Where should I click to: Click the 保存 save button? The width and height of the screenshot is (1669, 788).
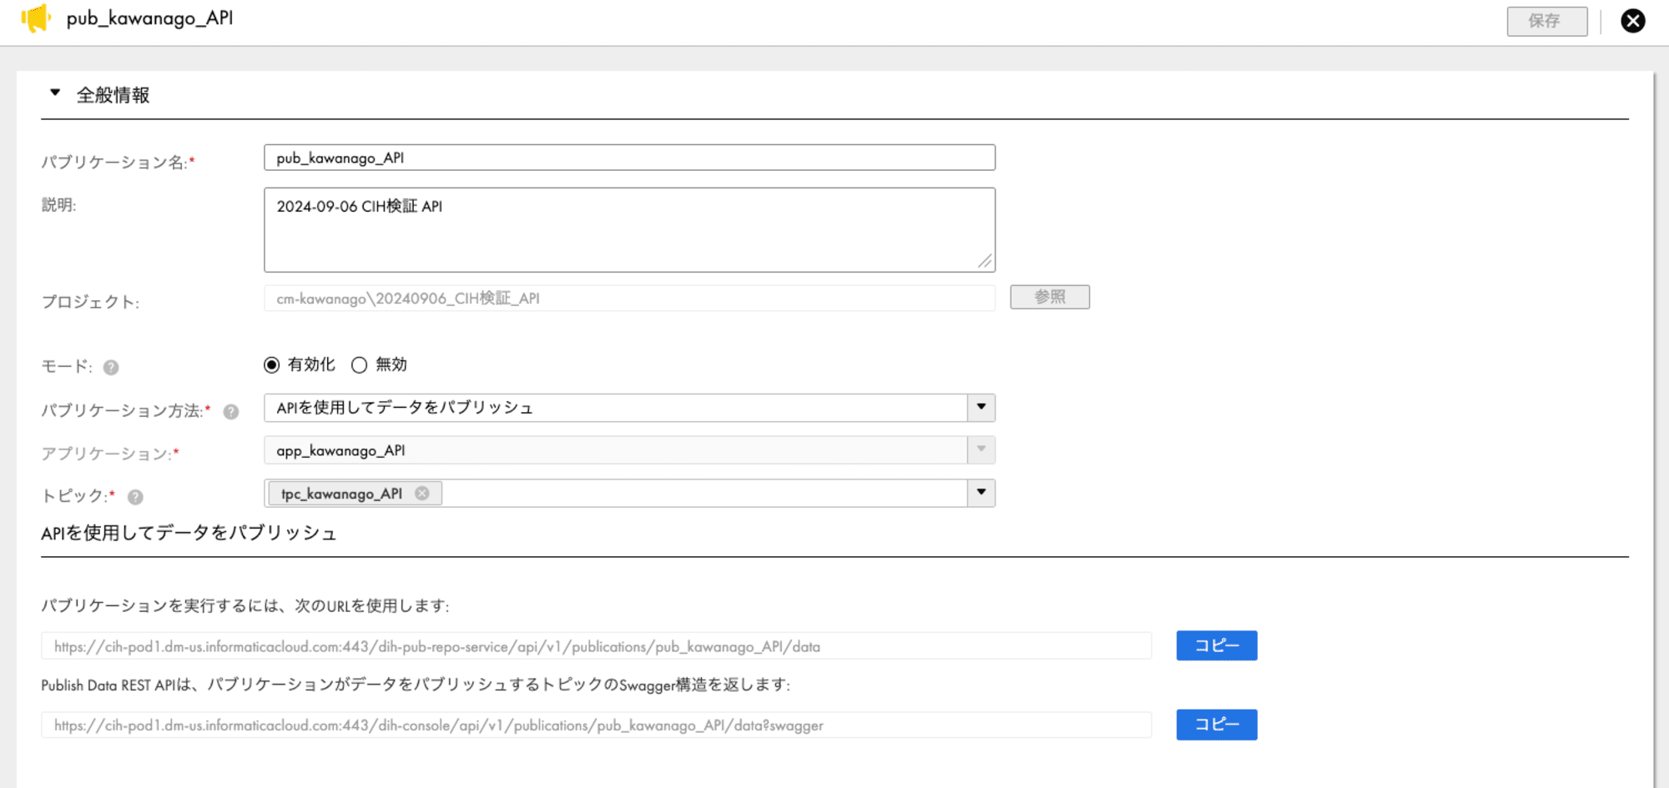click(1546, 21)
